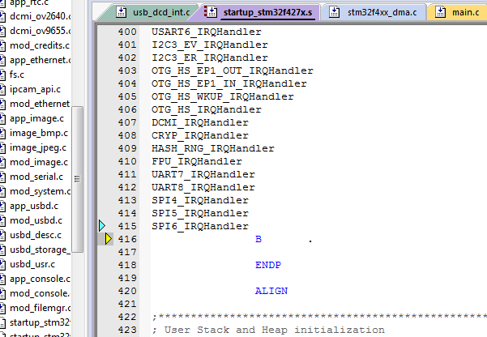
Task: Click the file icon on main.c tab
Action: (441, 12)
